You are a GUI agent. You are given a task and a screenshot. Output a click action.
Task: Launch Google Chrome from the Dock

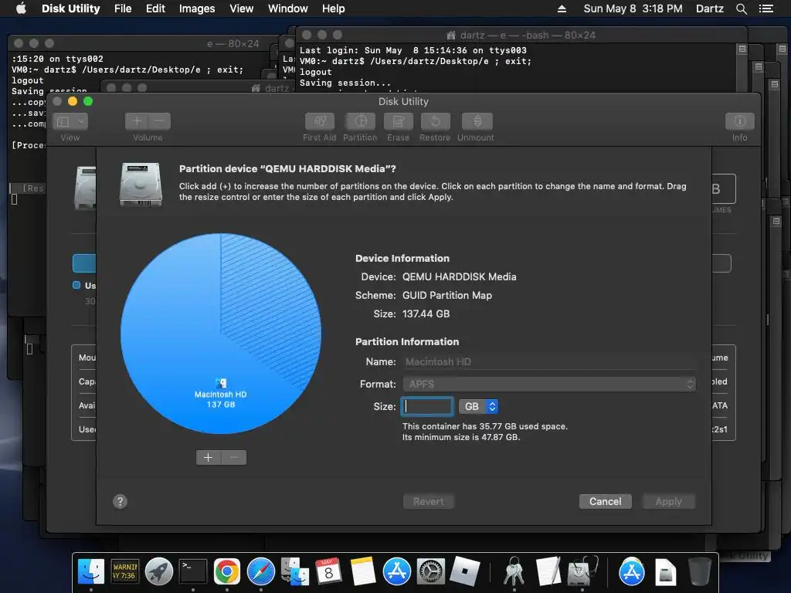227,571
